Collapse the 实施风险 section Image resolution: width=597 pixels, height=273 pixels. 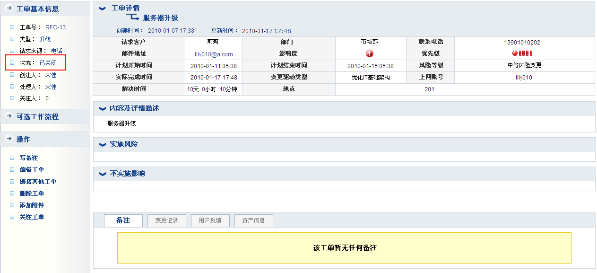coord(102,145)
